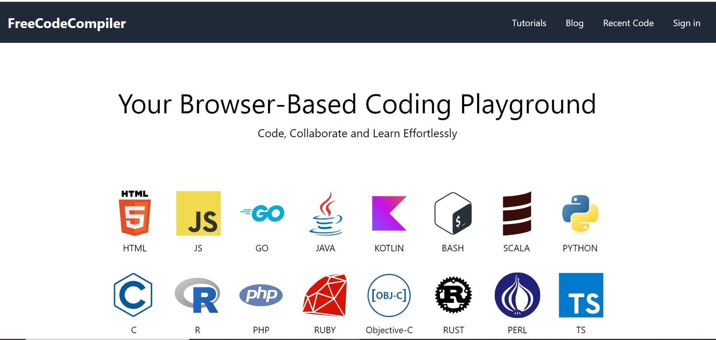The image size is (716, 340).
Task: Choose the Go language logo
Action: click(x=262, y=213)
